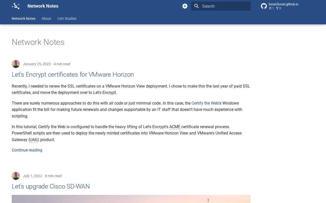Click the January 25, 2023 date text
Viewport: 326px width, 203px height.
pos(37,64)
